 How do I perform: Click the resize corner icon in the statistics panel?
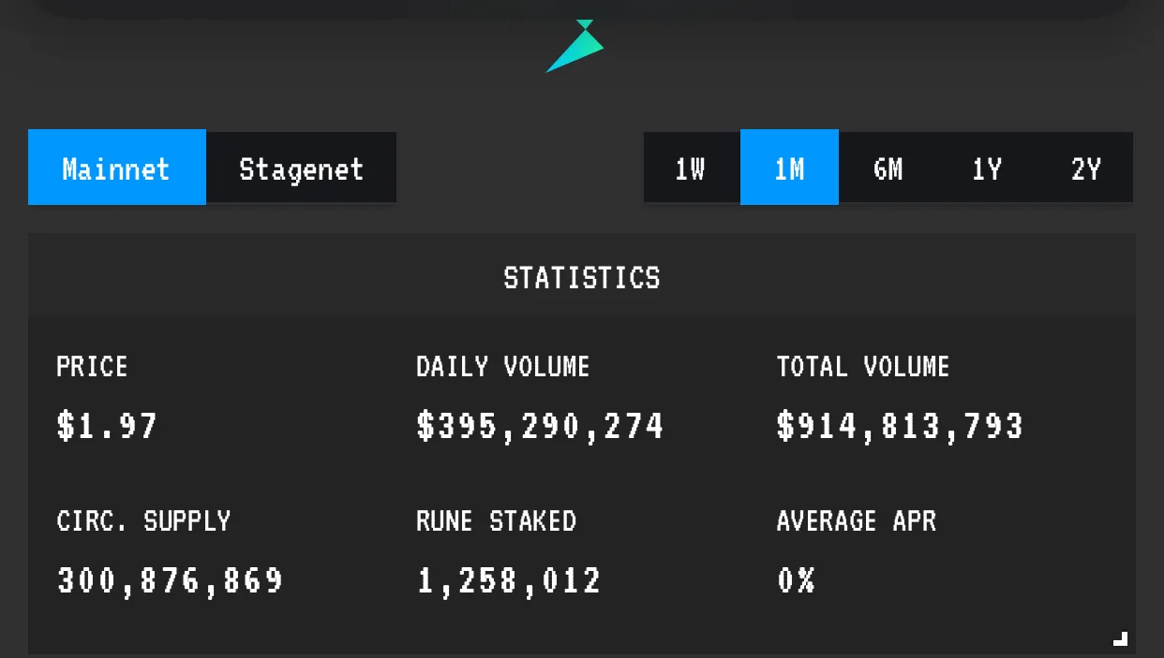(x=1120, y=638)
